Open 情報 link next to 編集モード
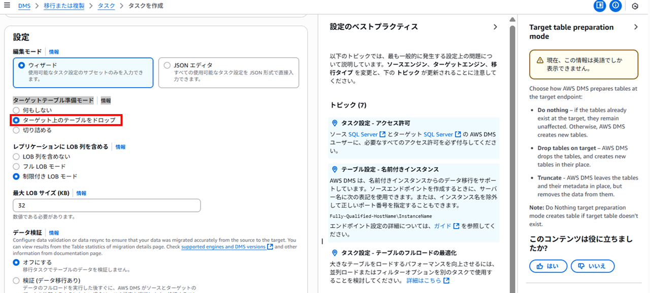Screen dimensions: 650x293 coord(54,52)
